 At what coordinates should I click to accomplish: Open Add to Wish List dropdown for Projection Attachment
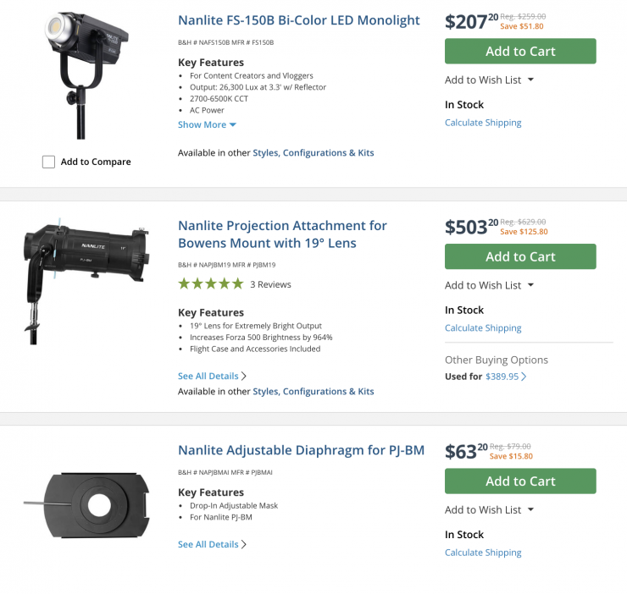coord(489,285)
